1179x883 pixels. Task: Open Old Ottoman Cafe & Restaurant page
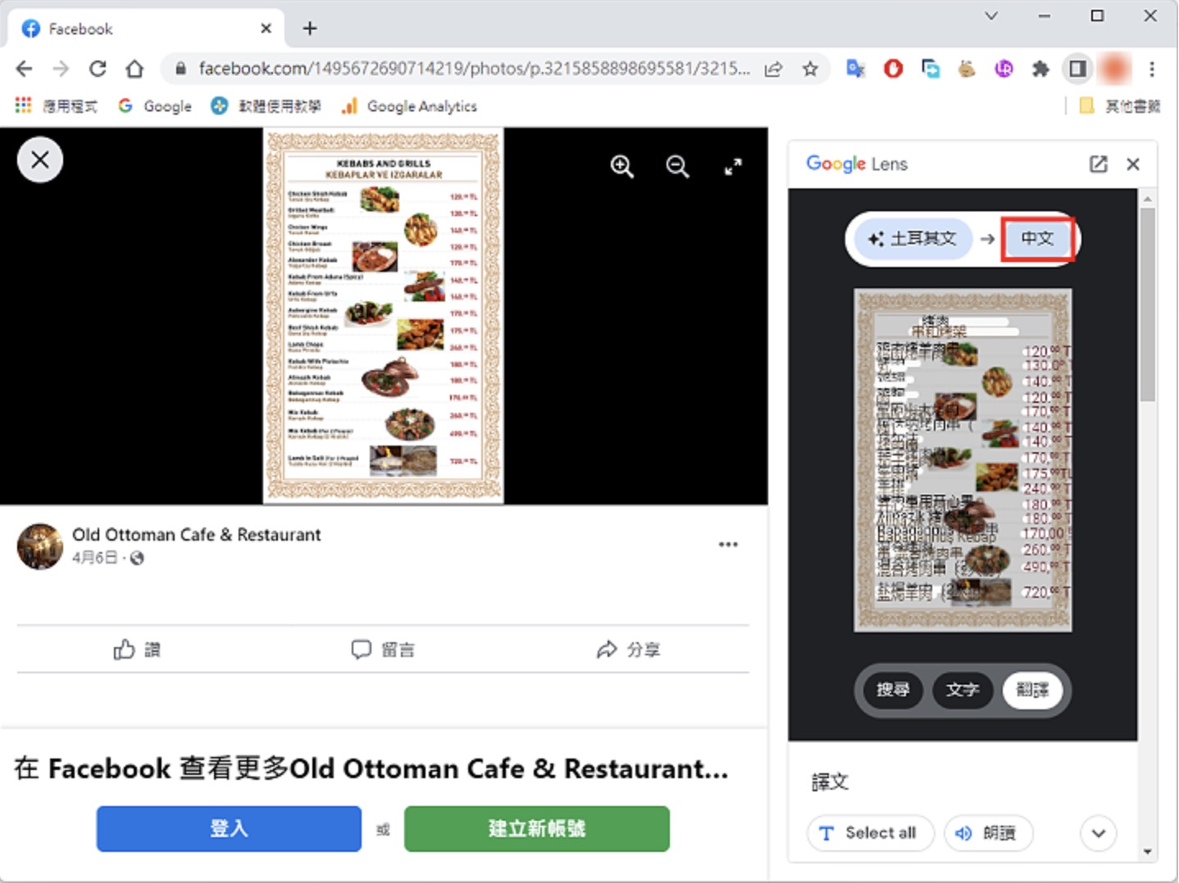coord(197,535)
